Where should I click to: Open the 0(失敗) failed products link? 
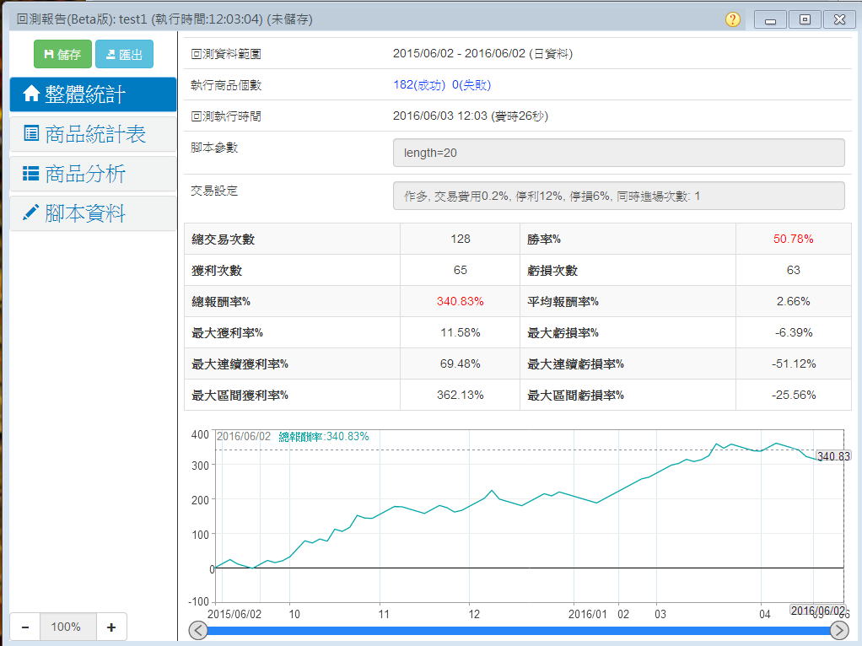tap(471, 84)
